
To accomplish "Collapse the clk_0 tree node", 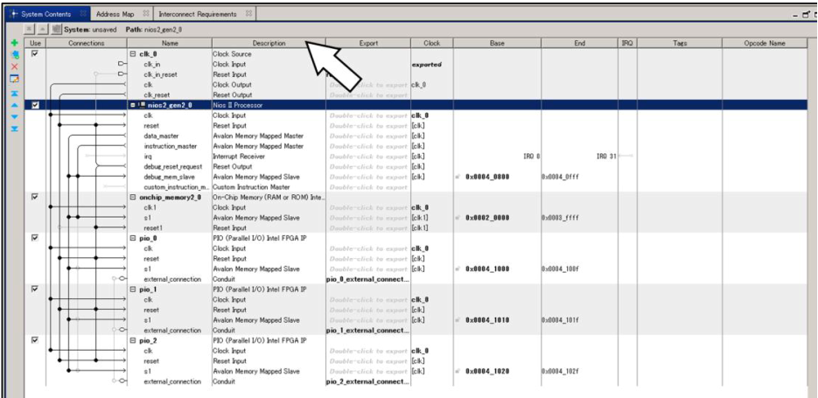I will [x=133, y=54].
